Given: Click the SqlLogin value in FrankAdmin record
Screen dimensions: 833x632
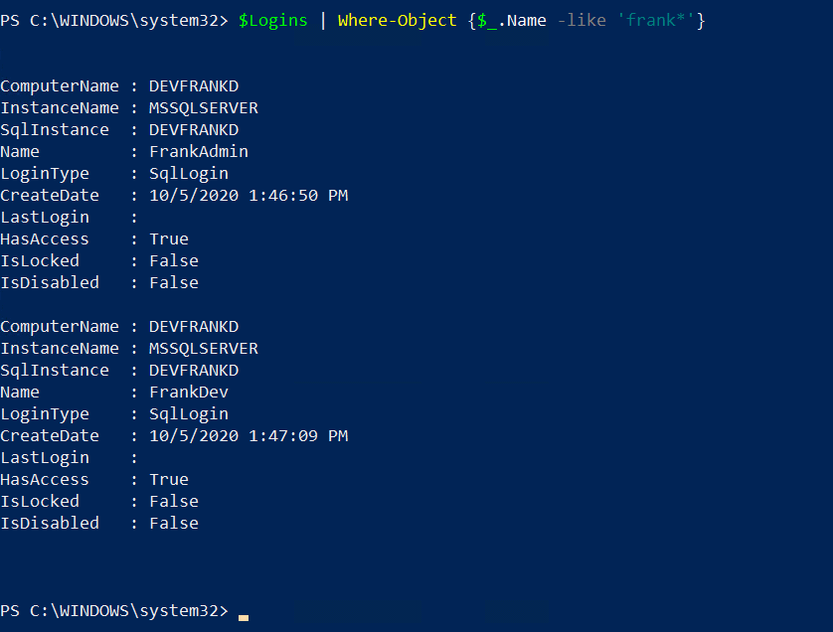Looking at the screenshot, I should (189, 174).
